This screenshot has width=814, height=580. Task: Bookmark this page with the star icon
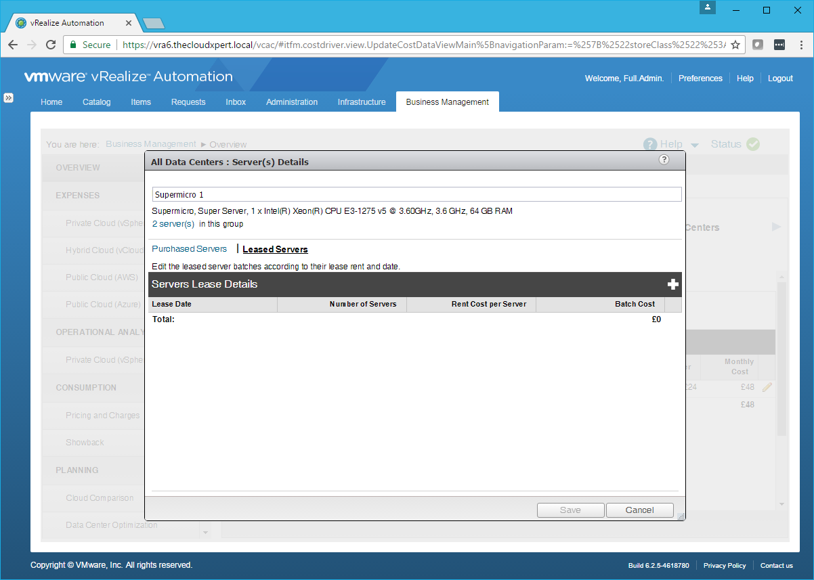(x=735, y=45)
